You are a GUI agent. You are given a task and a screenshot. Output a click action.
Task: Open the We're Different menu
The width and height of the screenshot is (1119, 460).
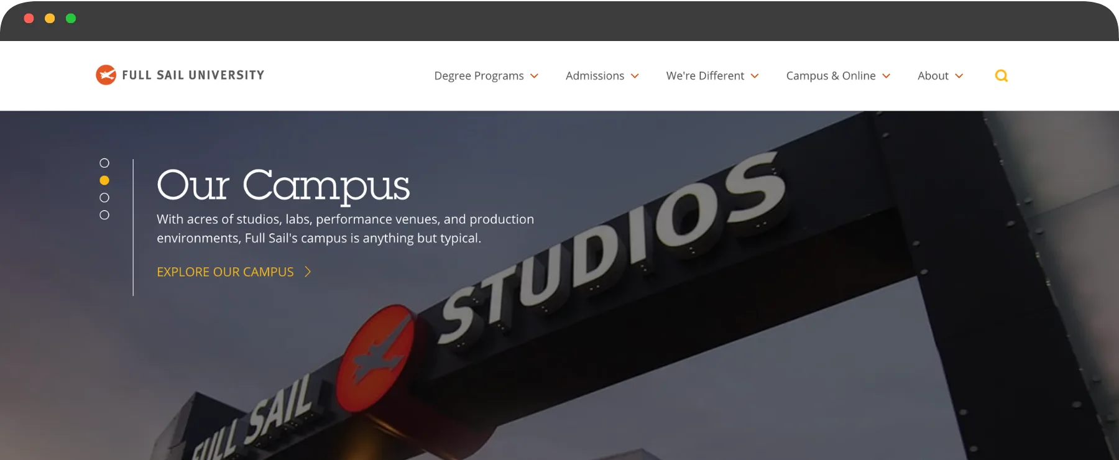(705, 76)
